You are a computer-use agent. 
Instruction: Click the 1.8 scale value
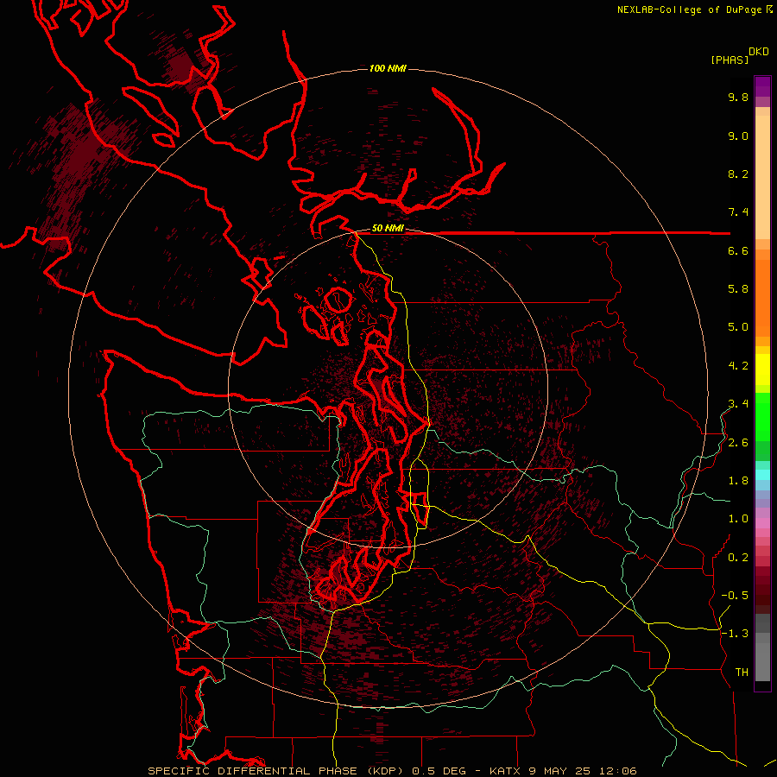coord(738,481)
